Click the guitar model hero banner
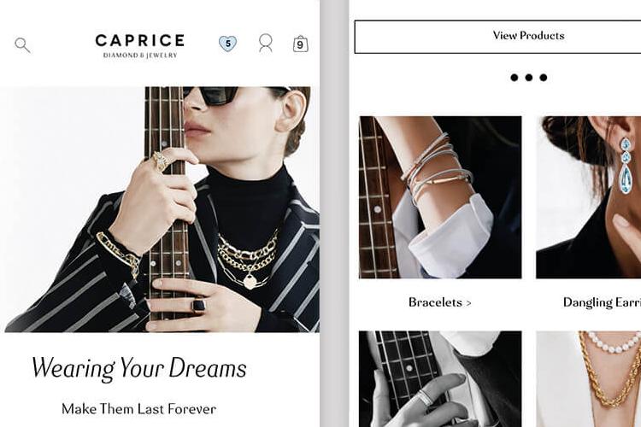Image resolution: width=641 pixels, height=427 pixels. tap(160, 209)
